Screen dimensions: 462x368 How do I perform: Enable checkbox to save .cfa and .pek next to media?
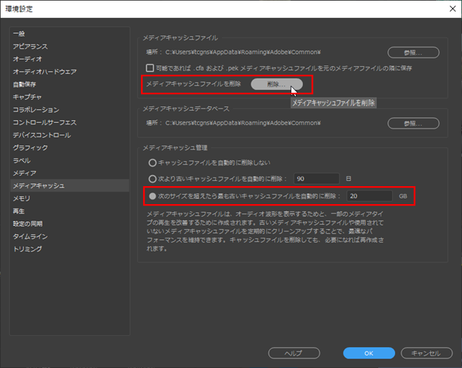click(150, 68)
